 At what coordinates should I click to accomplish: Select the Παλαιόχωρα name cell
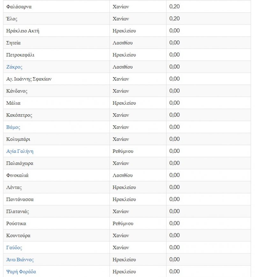tap(20, 163)
